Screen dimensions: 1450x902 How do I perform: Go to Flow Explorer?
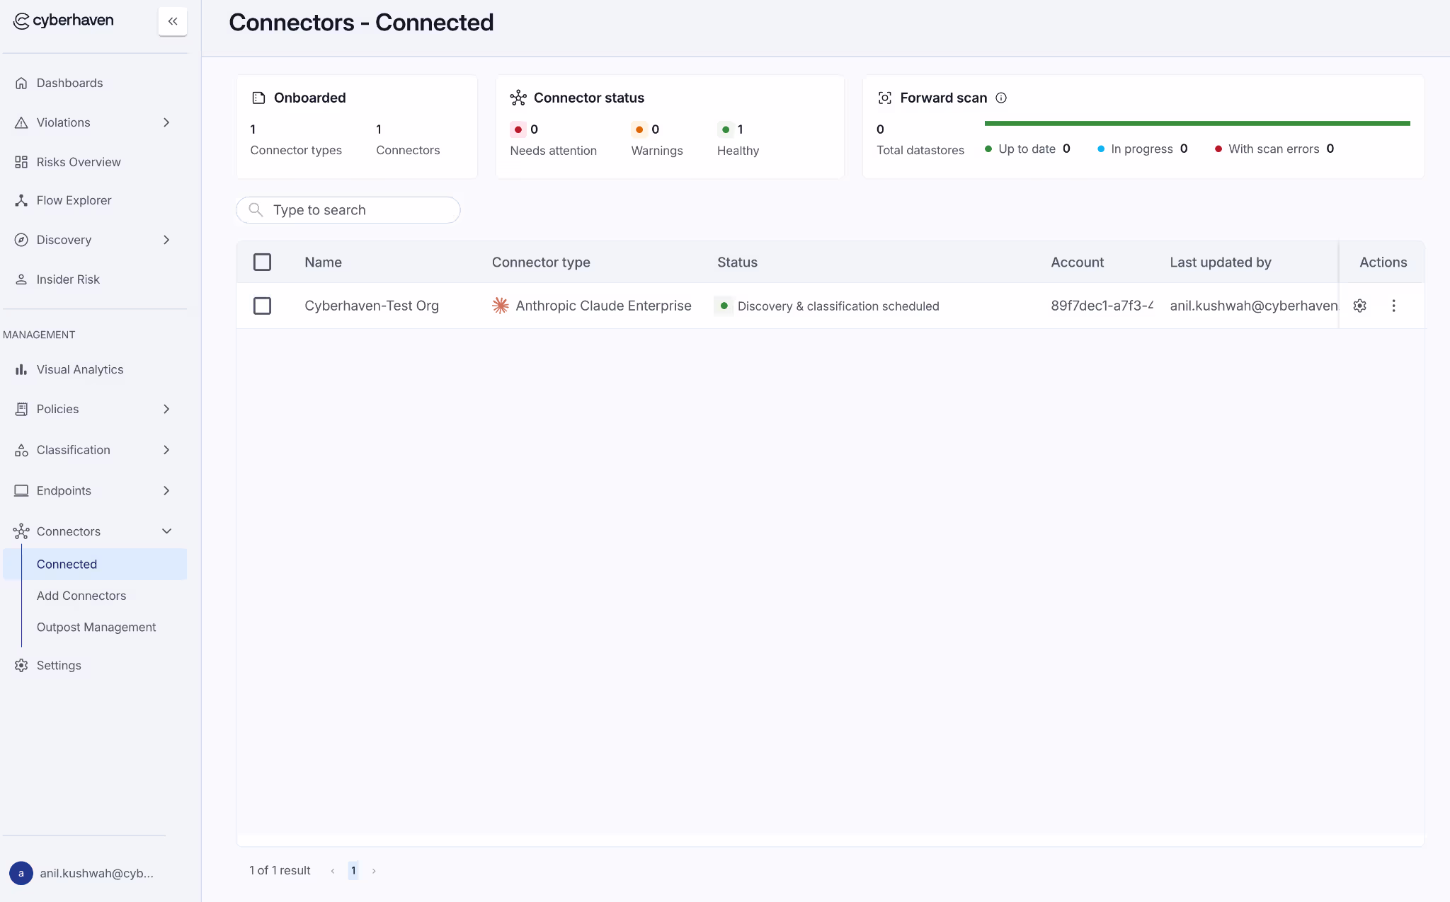(74, 200)
